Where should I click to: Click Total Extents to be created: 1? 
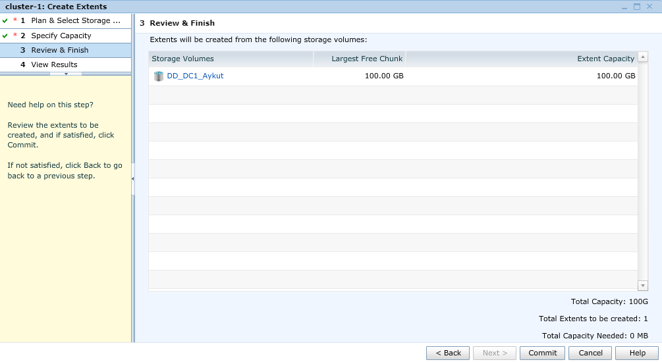tap(593, 319)
